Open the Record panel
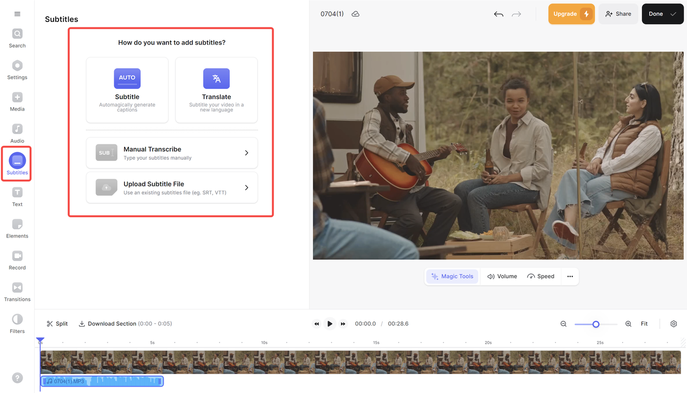The width and height of the screenshot is (687, 393). [17, 260]
